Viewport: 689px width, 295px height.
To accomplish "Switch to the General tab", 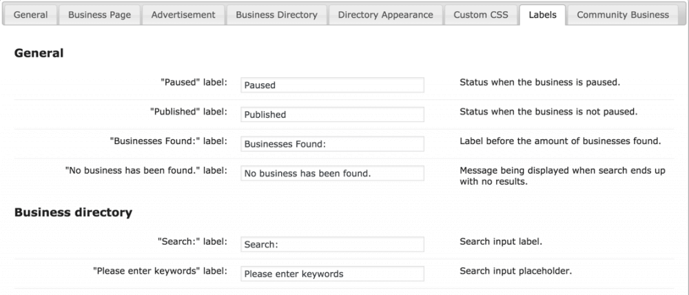I will (30, 14).
